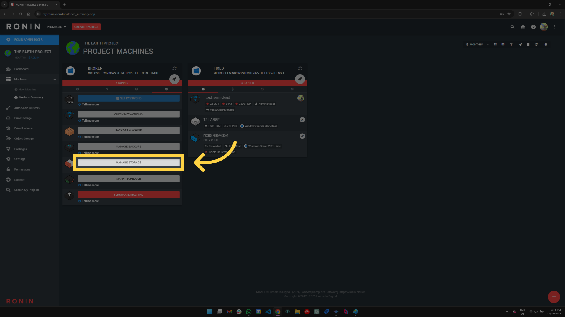Click the CHECK NETWORKING button
The height and width of the screenshot is (317, 565).
[128, 114]
